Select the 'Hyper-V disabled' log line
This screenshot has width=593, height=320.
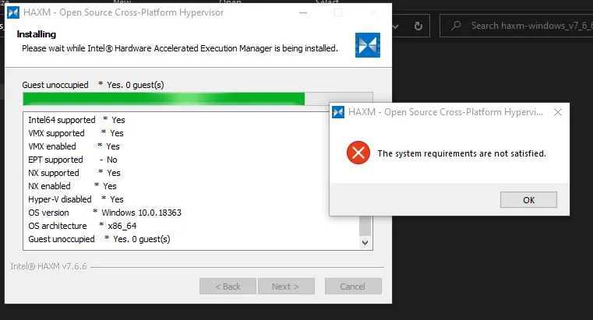tap(76, 199)
